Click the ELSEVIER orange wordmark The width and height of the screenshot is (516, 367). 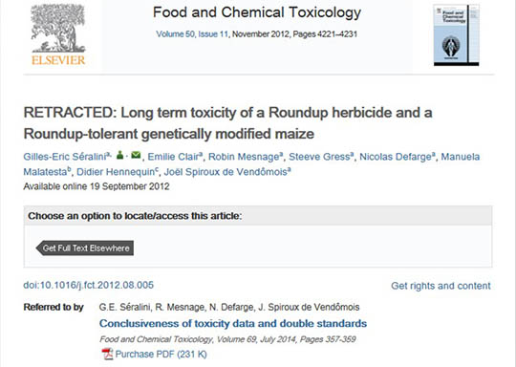pos(58,60)
